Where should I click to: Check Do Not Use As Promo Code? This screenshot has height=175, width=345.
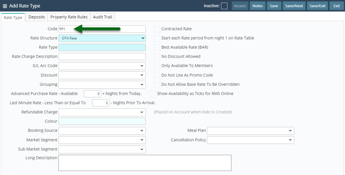[x=157, y=75]
